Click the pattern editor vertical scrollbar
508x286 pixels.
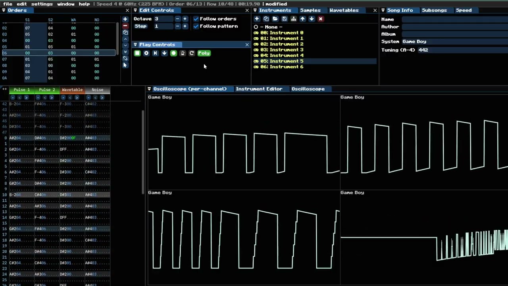pyautogui.click(x=143, y=152)
